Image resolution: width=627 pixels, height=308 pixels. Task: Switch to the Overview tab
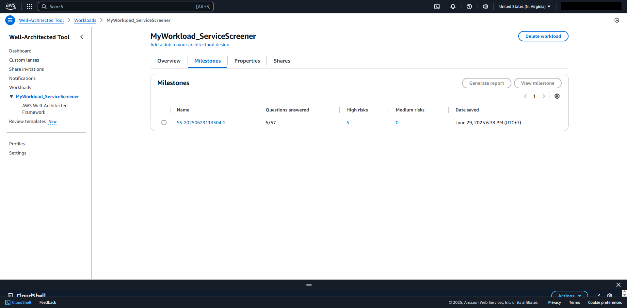(169, 61)
